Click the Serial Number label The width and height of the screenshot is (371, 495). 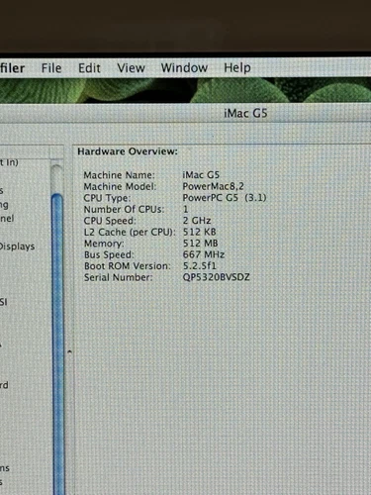pyautogui.click(x=118, y=277)
